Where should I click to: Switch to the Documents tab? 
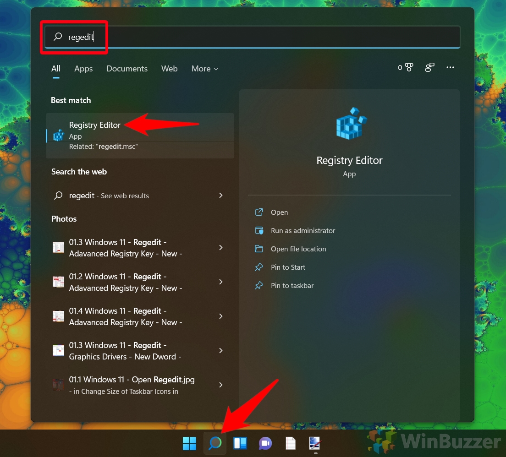127,69
